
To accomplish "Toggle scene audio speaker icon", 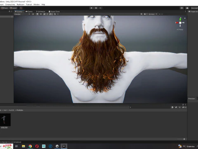I will click(x=41, y=14).
